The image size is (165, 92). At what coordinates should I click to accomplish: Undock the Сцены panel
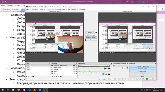coord(50,63)
